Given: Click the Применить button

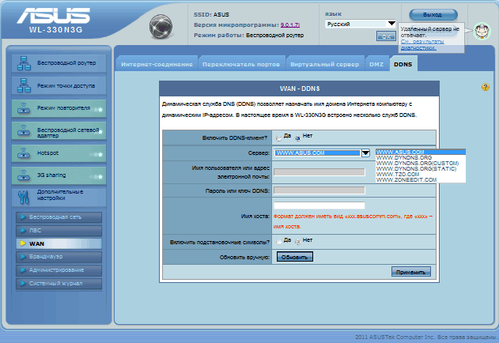Looking at the screenshot, I should [411, 272].
